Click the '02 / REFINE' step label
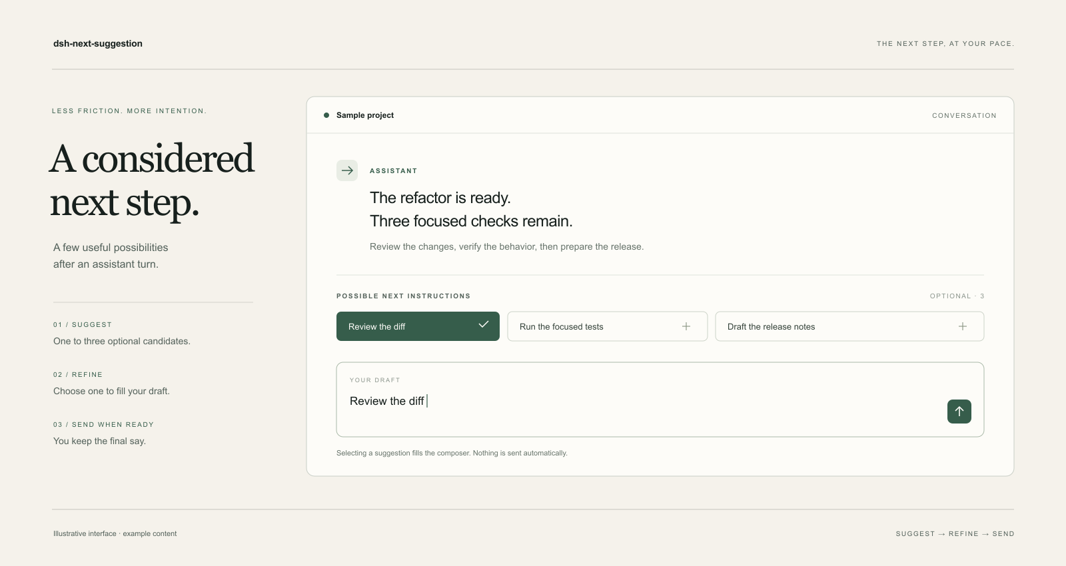Screen dimensions: 1066x566 click(x=78, y=375)
